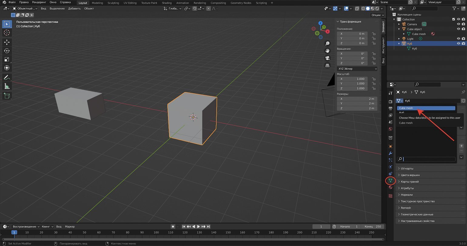Image resolution: width=467 pixels, height=246 pixels.
Task: Open the Tool properties tab with wrench-screwdriver icon
Action: point(391,93)
